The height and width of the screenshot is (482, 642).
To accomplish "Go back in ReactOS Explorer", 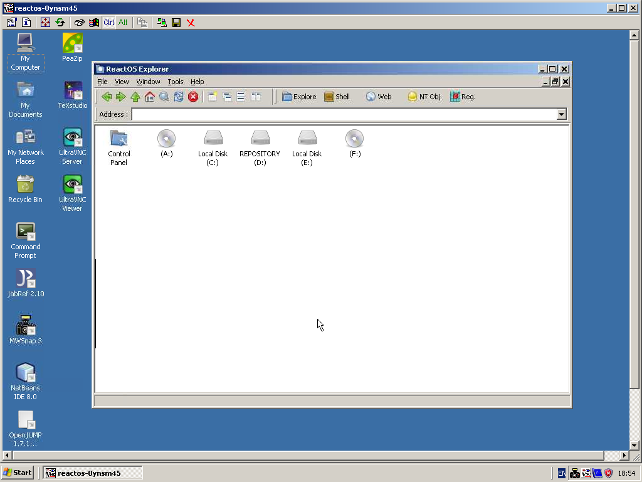I will pos(107,97).
